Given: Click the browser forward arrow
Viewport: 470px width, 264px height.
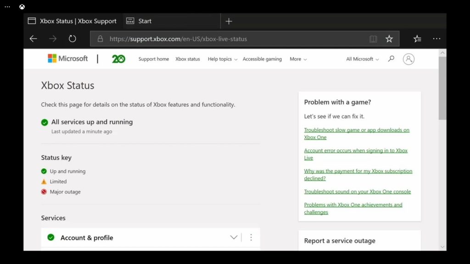Looking at the screenshot, I should [53, 38].
